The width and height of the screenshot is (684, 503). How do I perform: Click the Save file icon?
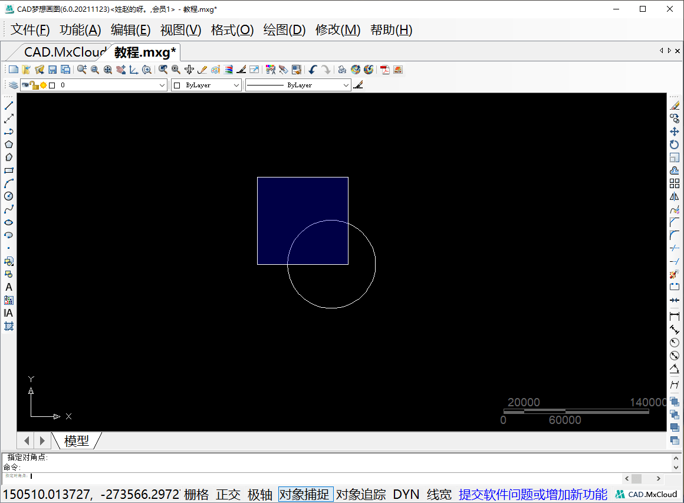click(x=53, y=70)
